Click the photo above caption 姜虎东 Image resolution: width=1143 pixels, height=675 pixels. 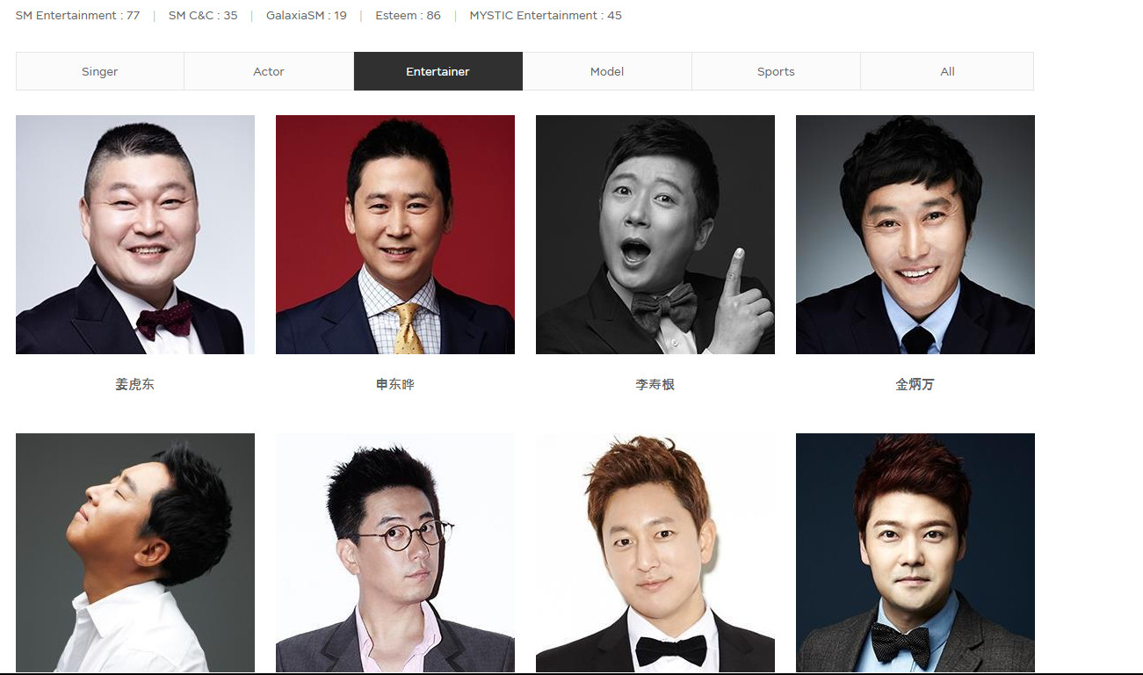[135, 235]
